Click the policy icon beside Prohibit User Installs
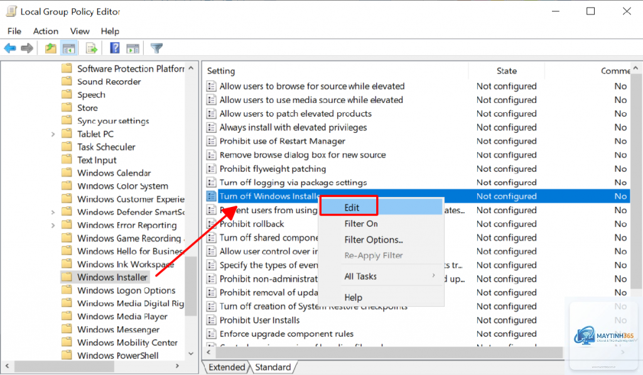Viewport: 643px width, 375px height. point(212,320)
